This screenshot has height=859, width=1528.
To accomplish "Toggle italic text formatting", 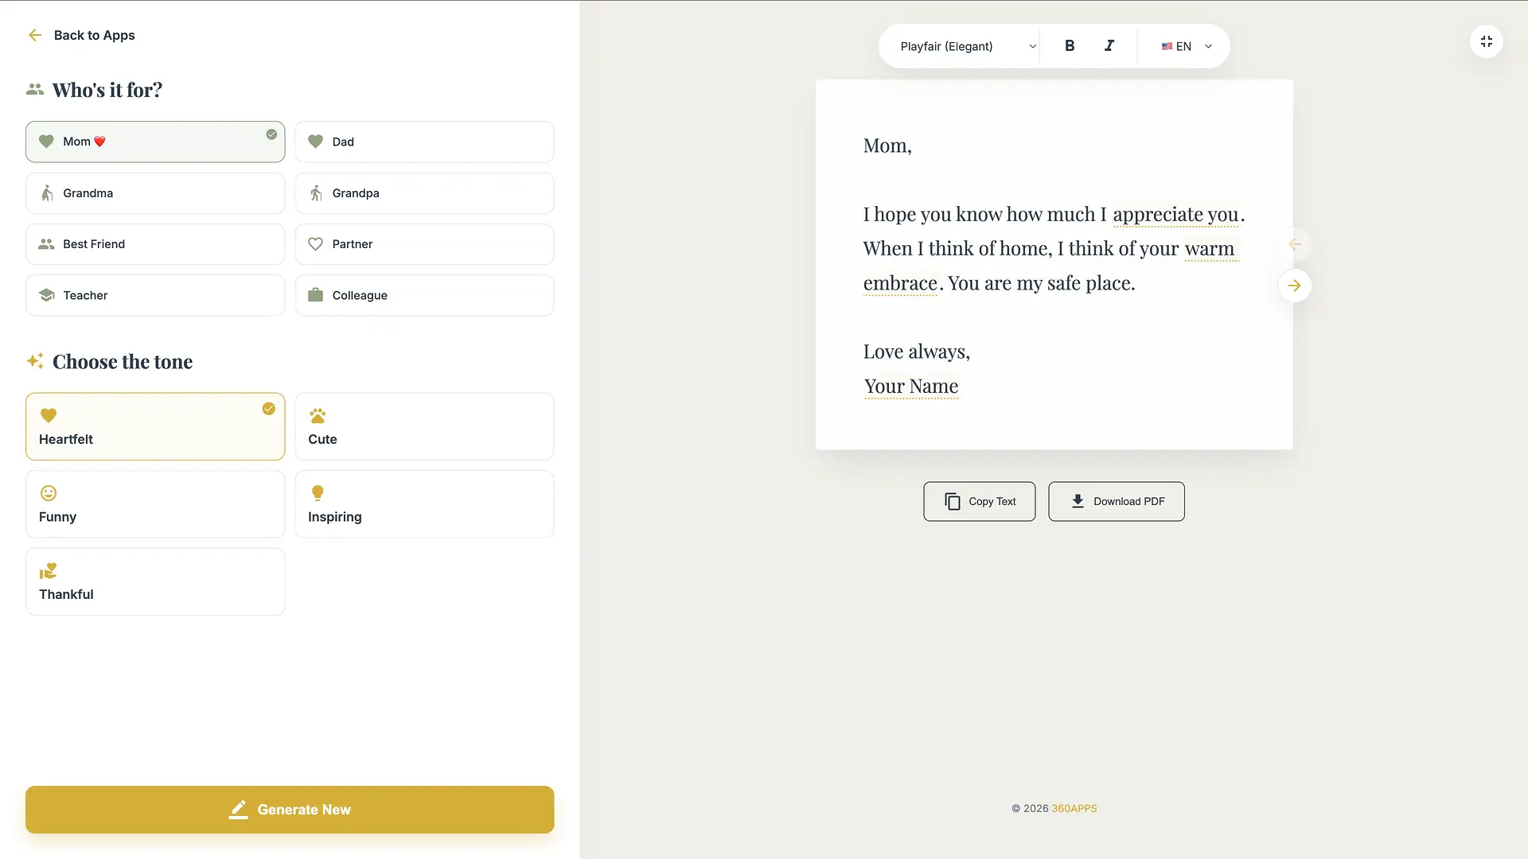I will tap(1109, 46).
